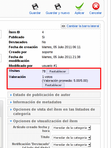Open the Notificación 'Destacado' dropdown
The image size is (111, 148).
[x=71, y=145]
